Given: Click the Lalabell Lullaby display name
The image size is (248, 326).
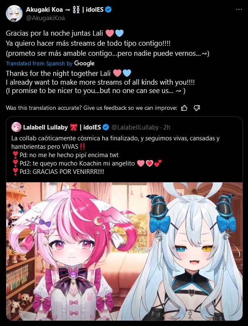Looking at the screenshot, I should pyautogui.click(x=46, y=127).
